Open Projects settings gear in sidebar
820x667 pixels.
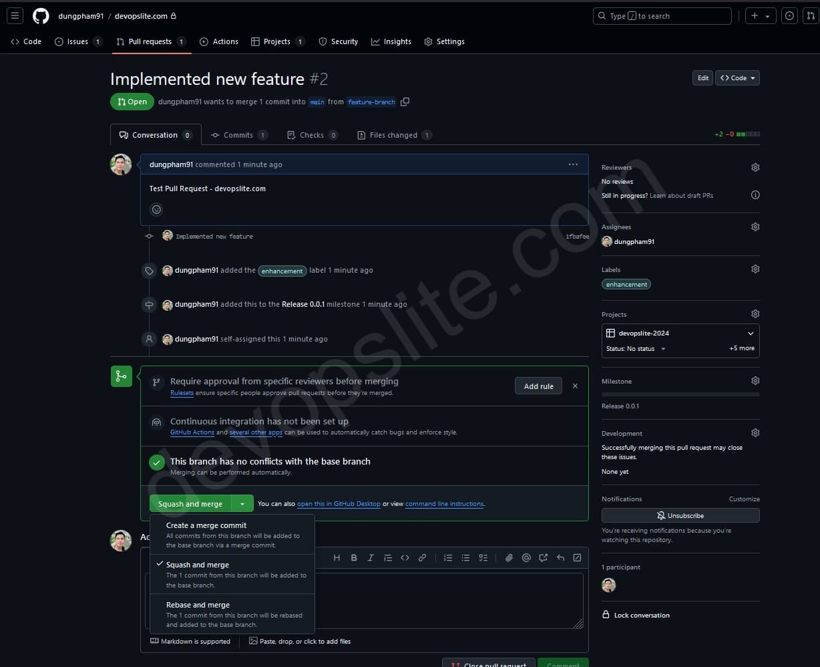[x=755, y=313]
